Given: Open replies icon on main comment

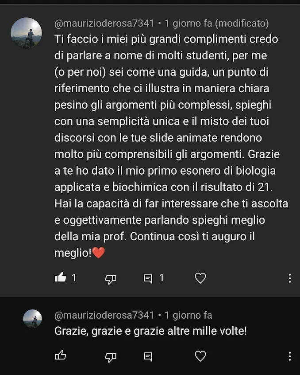Looking at the screenshot, I should point(148,279).
